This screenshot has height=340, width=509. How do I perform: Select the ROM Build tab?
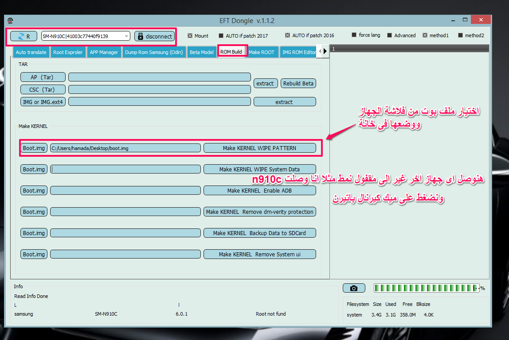point(231,52)
